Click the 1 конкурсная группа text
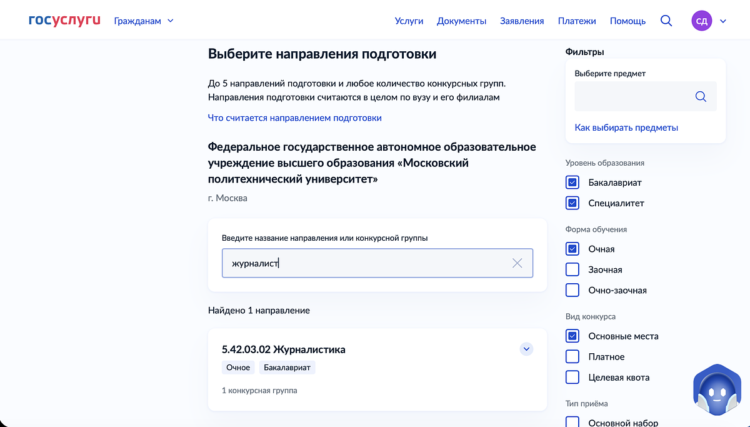 pyautogui.click(x=259, y=390)
